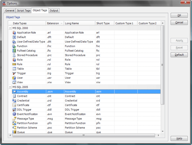
Task: Select the '.prc' extension cell
Action: pyautogui.click(x=55, y=55)
